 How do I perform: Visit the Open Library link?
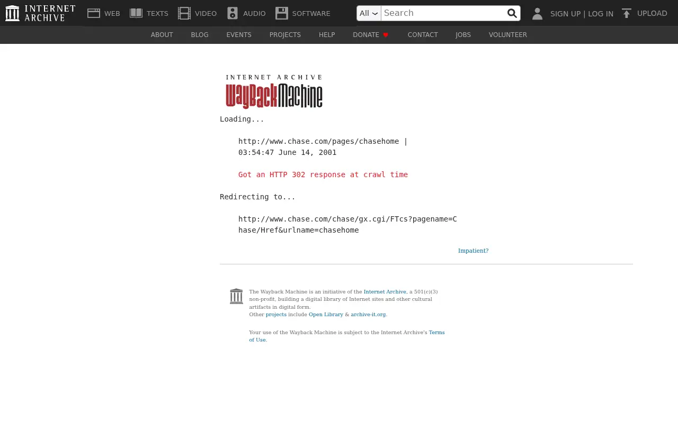coord(326,315)
